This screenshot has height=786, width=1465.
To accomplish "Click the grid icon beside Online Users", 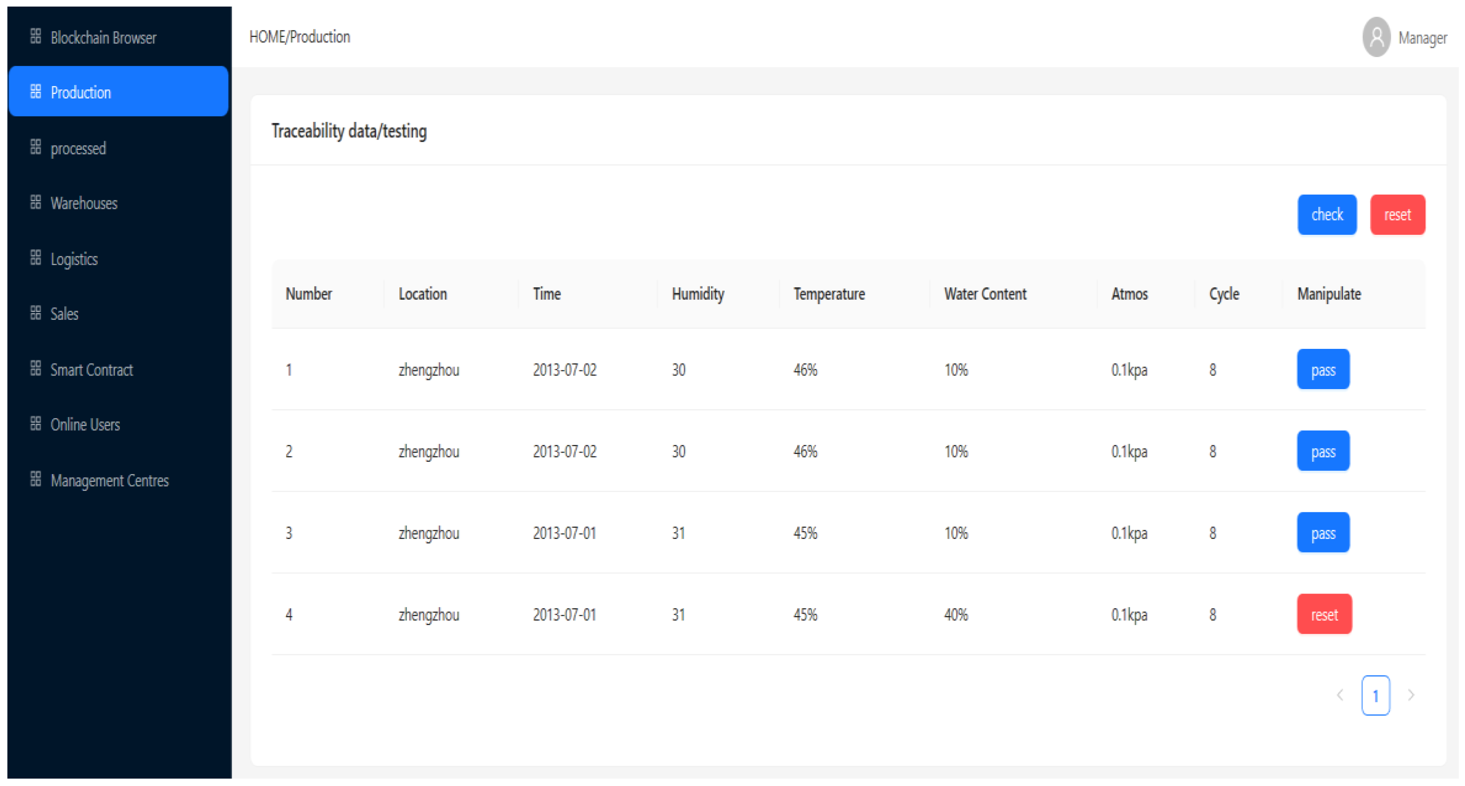I will coord(35,424).
